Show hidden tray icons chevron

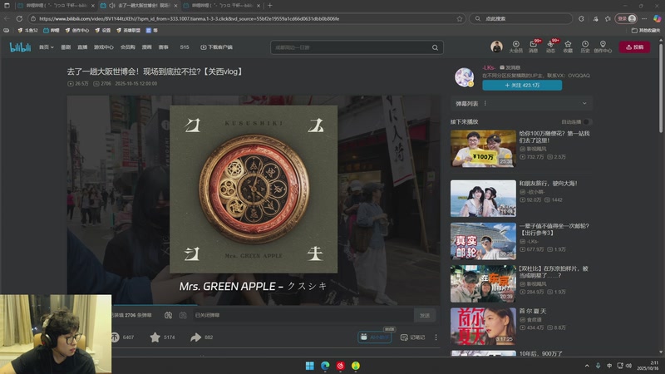pos(587,366)
